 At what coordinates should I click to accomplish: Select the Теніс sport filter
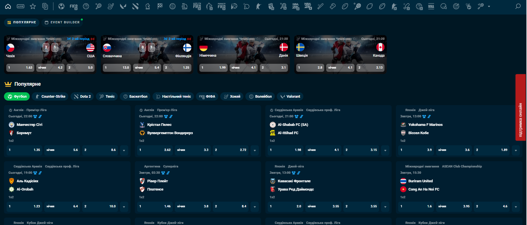[107, 97]
